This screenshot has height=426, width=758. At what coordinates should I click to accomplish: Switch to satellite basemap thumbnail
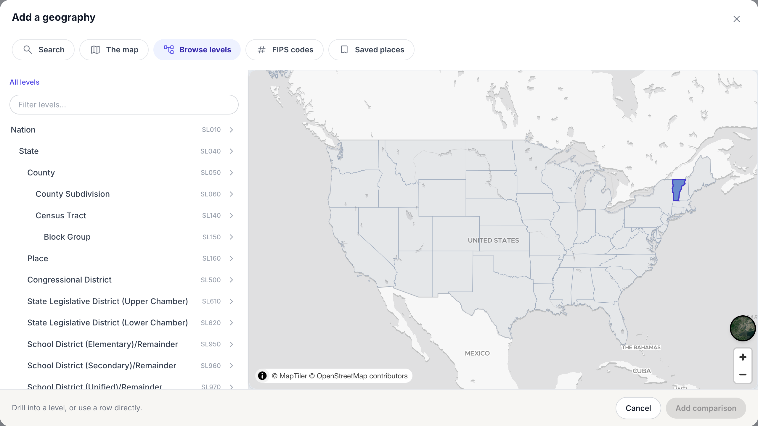[x=743, y=328]
